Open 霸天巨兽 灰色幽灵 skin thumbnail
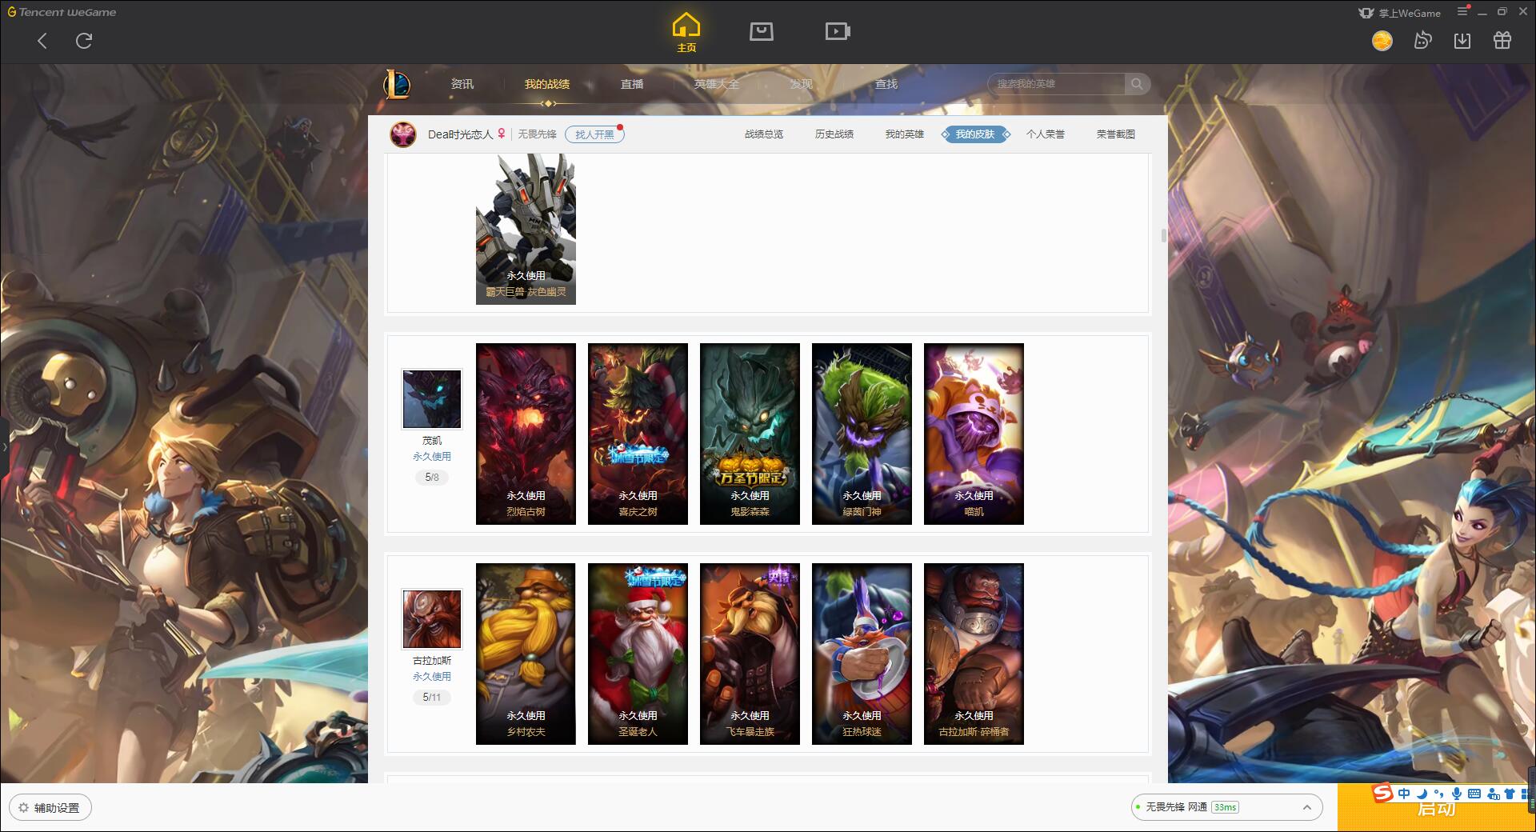 (526, 229)
